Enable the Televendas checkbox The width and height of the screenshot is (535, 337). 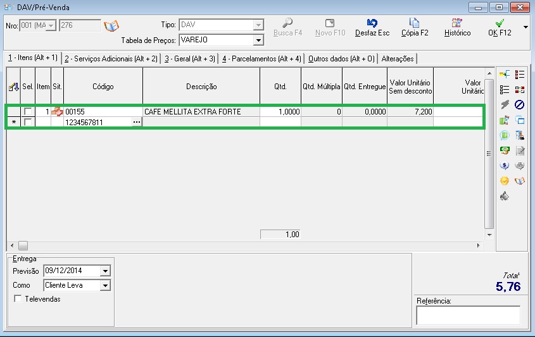tap(18, 299)
